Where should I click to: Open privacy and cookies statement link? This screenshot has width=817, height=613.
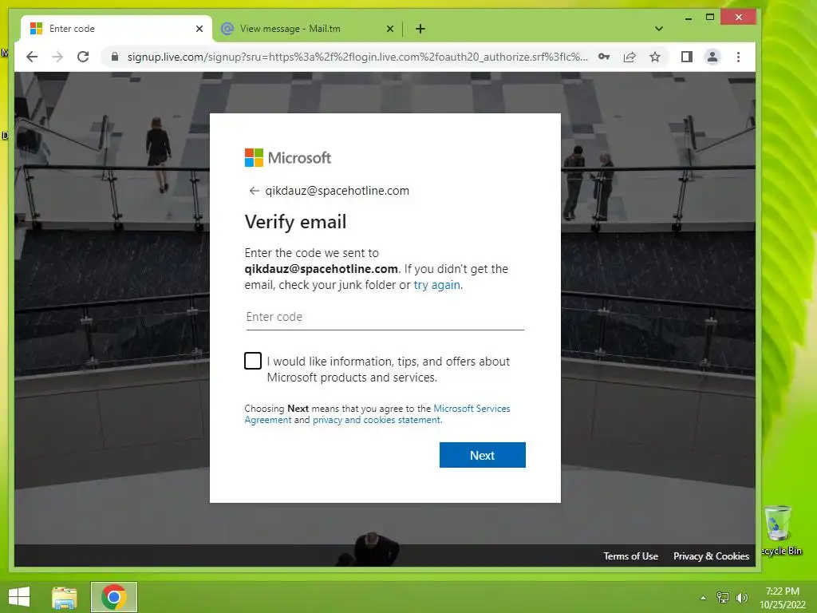click(377, 420)
